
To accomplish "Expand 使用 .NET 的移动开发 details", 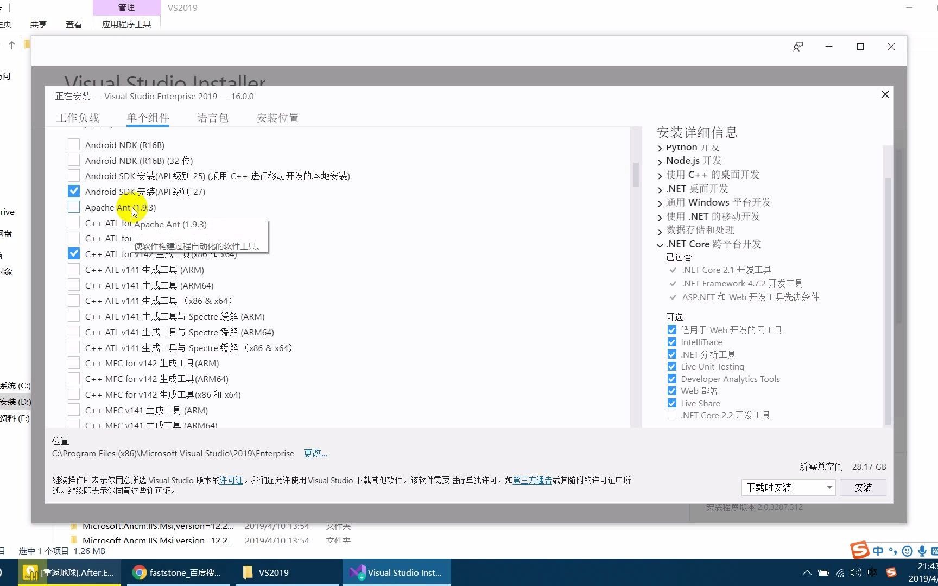I will point(660,217).
